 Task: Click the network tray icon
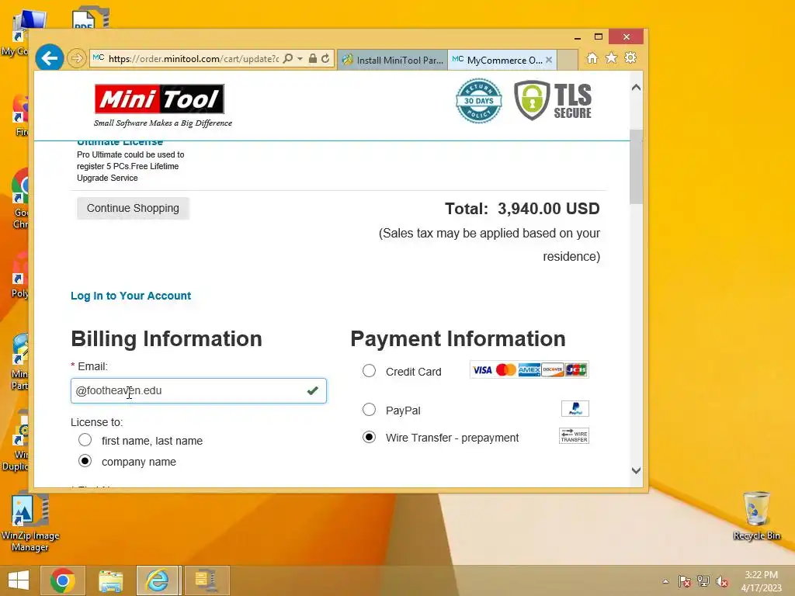[x=703, y=581]
